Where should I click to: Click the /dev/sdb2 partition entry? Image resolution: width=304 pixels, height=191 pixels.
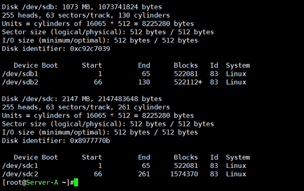(x=124, y=82)
